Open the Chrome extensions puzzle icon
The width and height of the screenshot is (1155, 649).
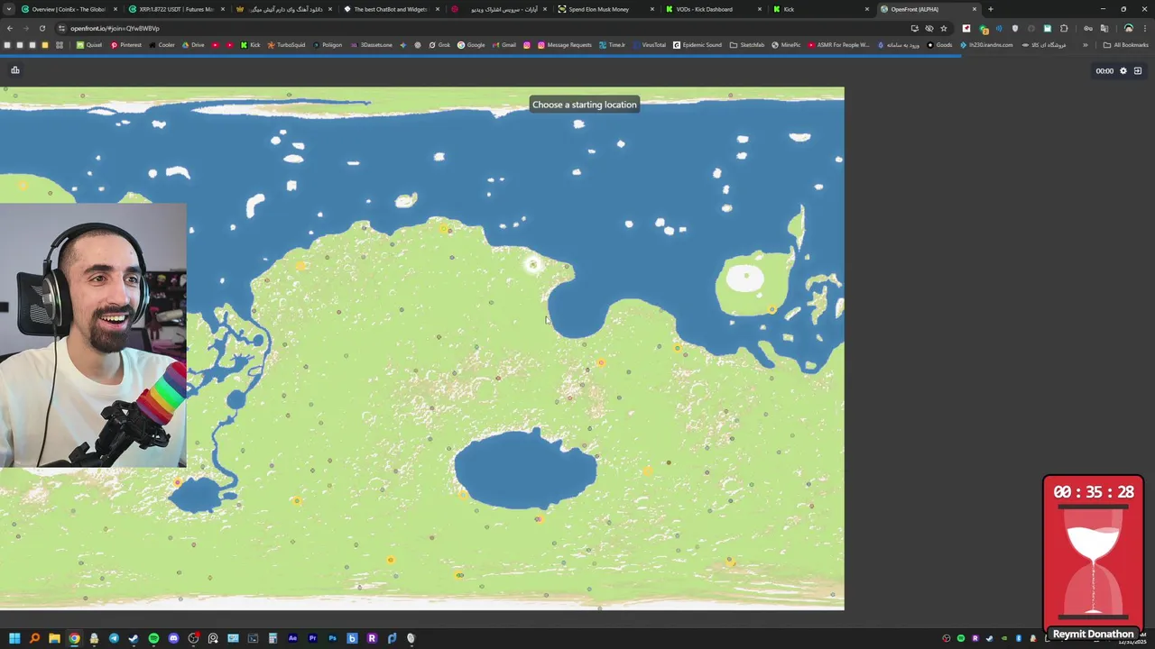point(1064,28)
